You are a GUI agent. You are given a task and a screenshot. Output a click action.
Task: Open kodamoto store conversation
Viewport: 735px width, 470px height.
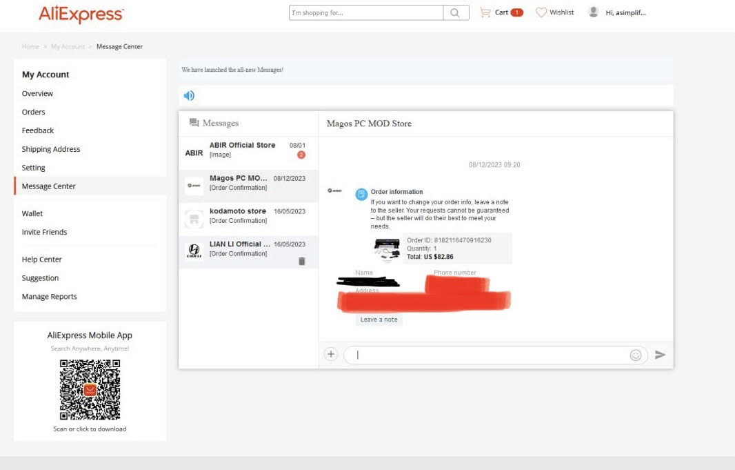click(x=248, y=219)
